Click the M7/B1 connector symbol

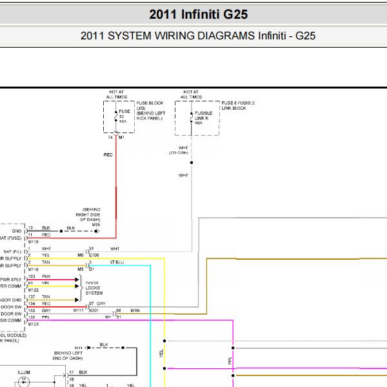click(x=114, y=314)
